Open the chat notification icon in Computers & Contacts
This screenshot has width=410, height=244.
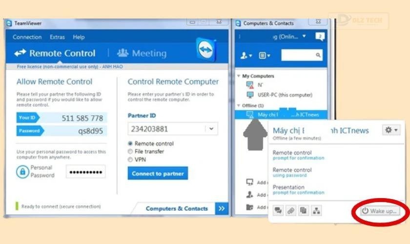320,36
